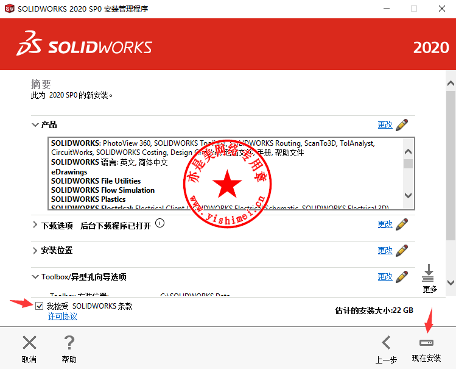The height and width of the screenshot is (369, 456).
Task: Minimize the installation manager window
Action: (387, 9)
